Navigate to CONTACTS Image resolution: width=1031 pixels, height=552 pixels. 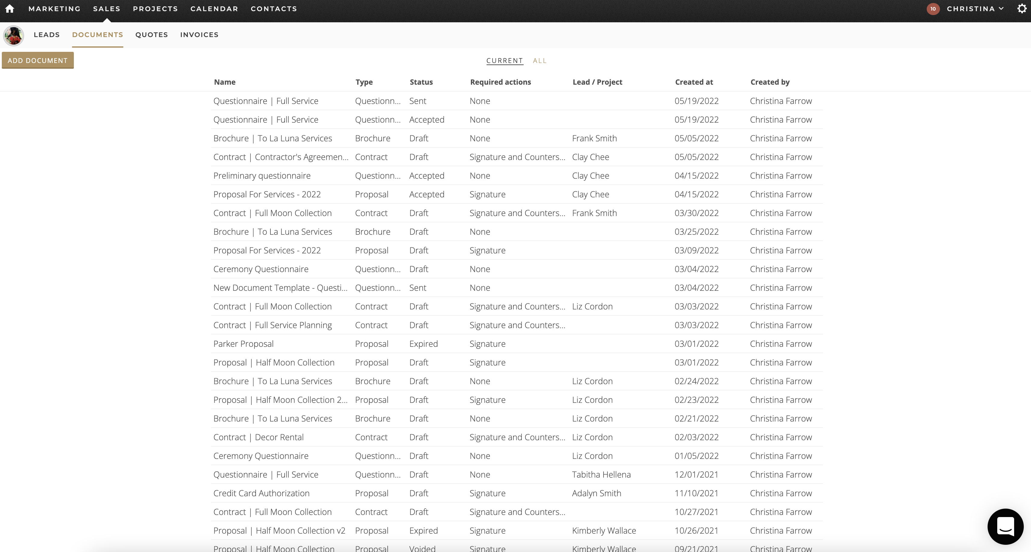(274, 9)
